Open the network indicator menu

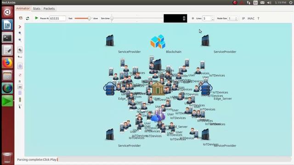point(249,2)
